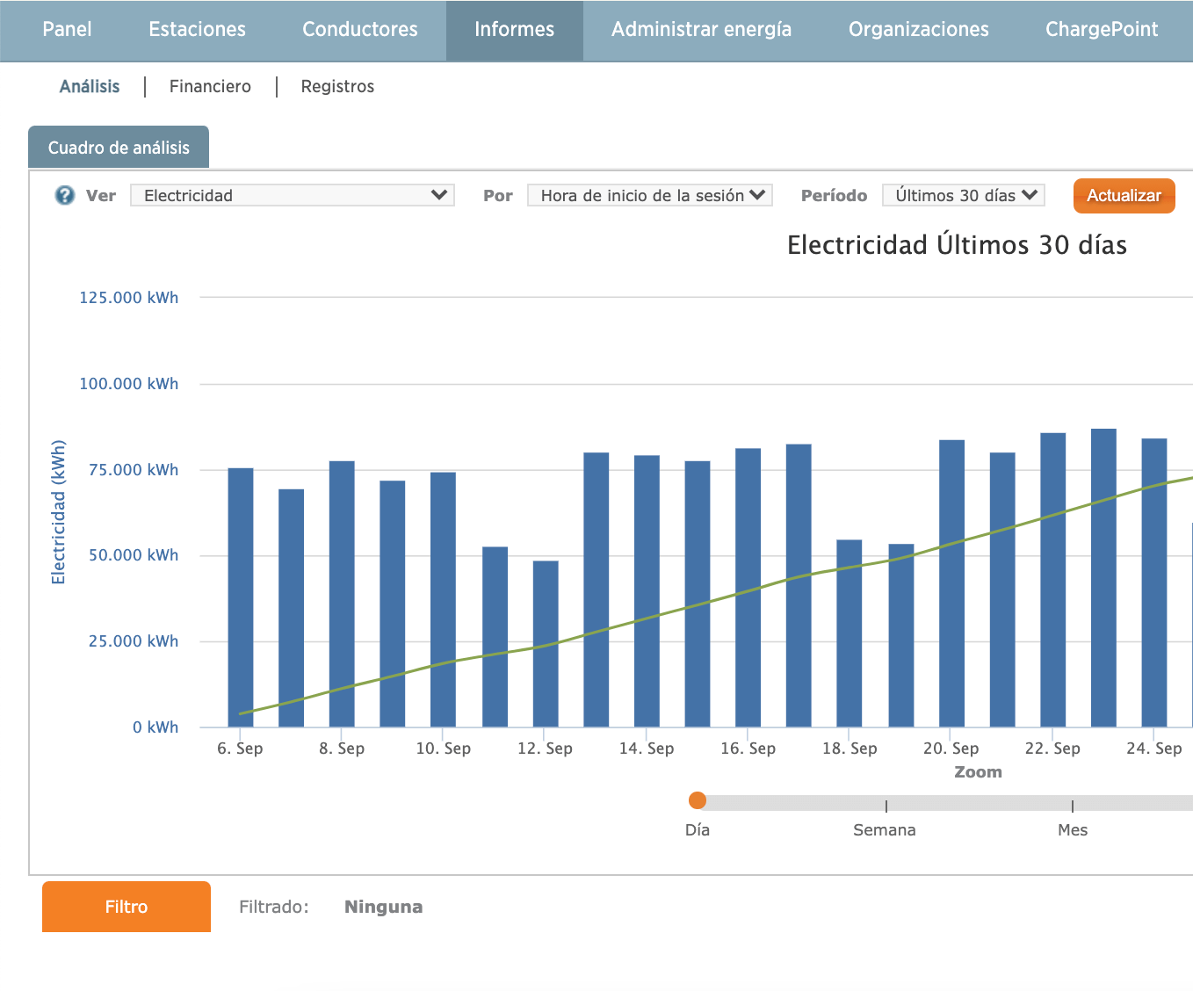Click the orange zoom slider handle

click(x=698, y=800)
